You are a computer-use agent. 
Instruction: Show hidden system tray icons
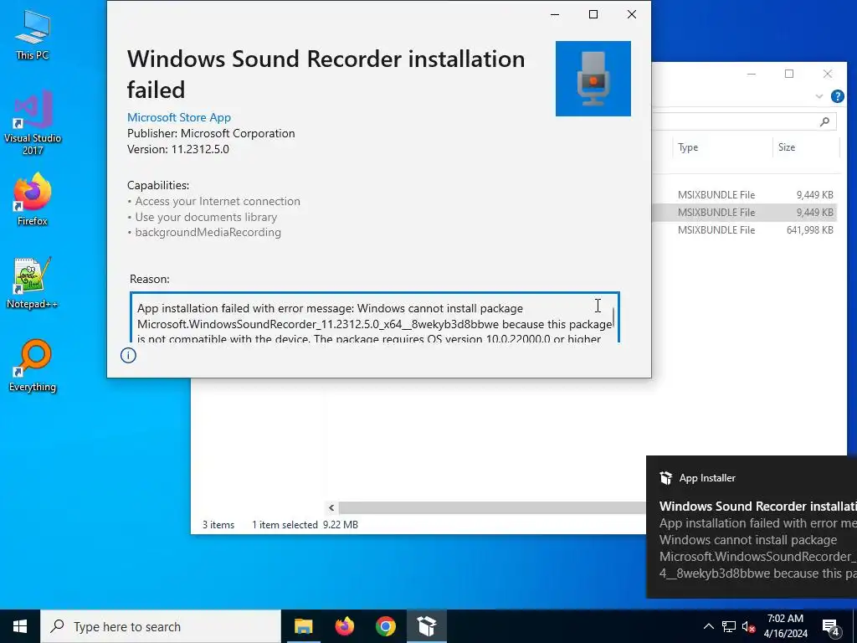point(708,626)
